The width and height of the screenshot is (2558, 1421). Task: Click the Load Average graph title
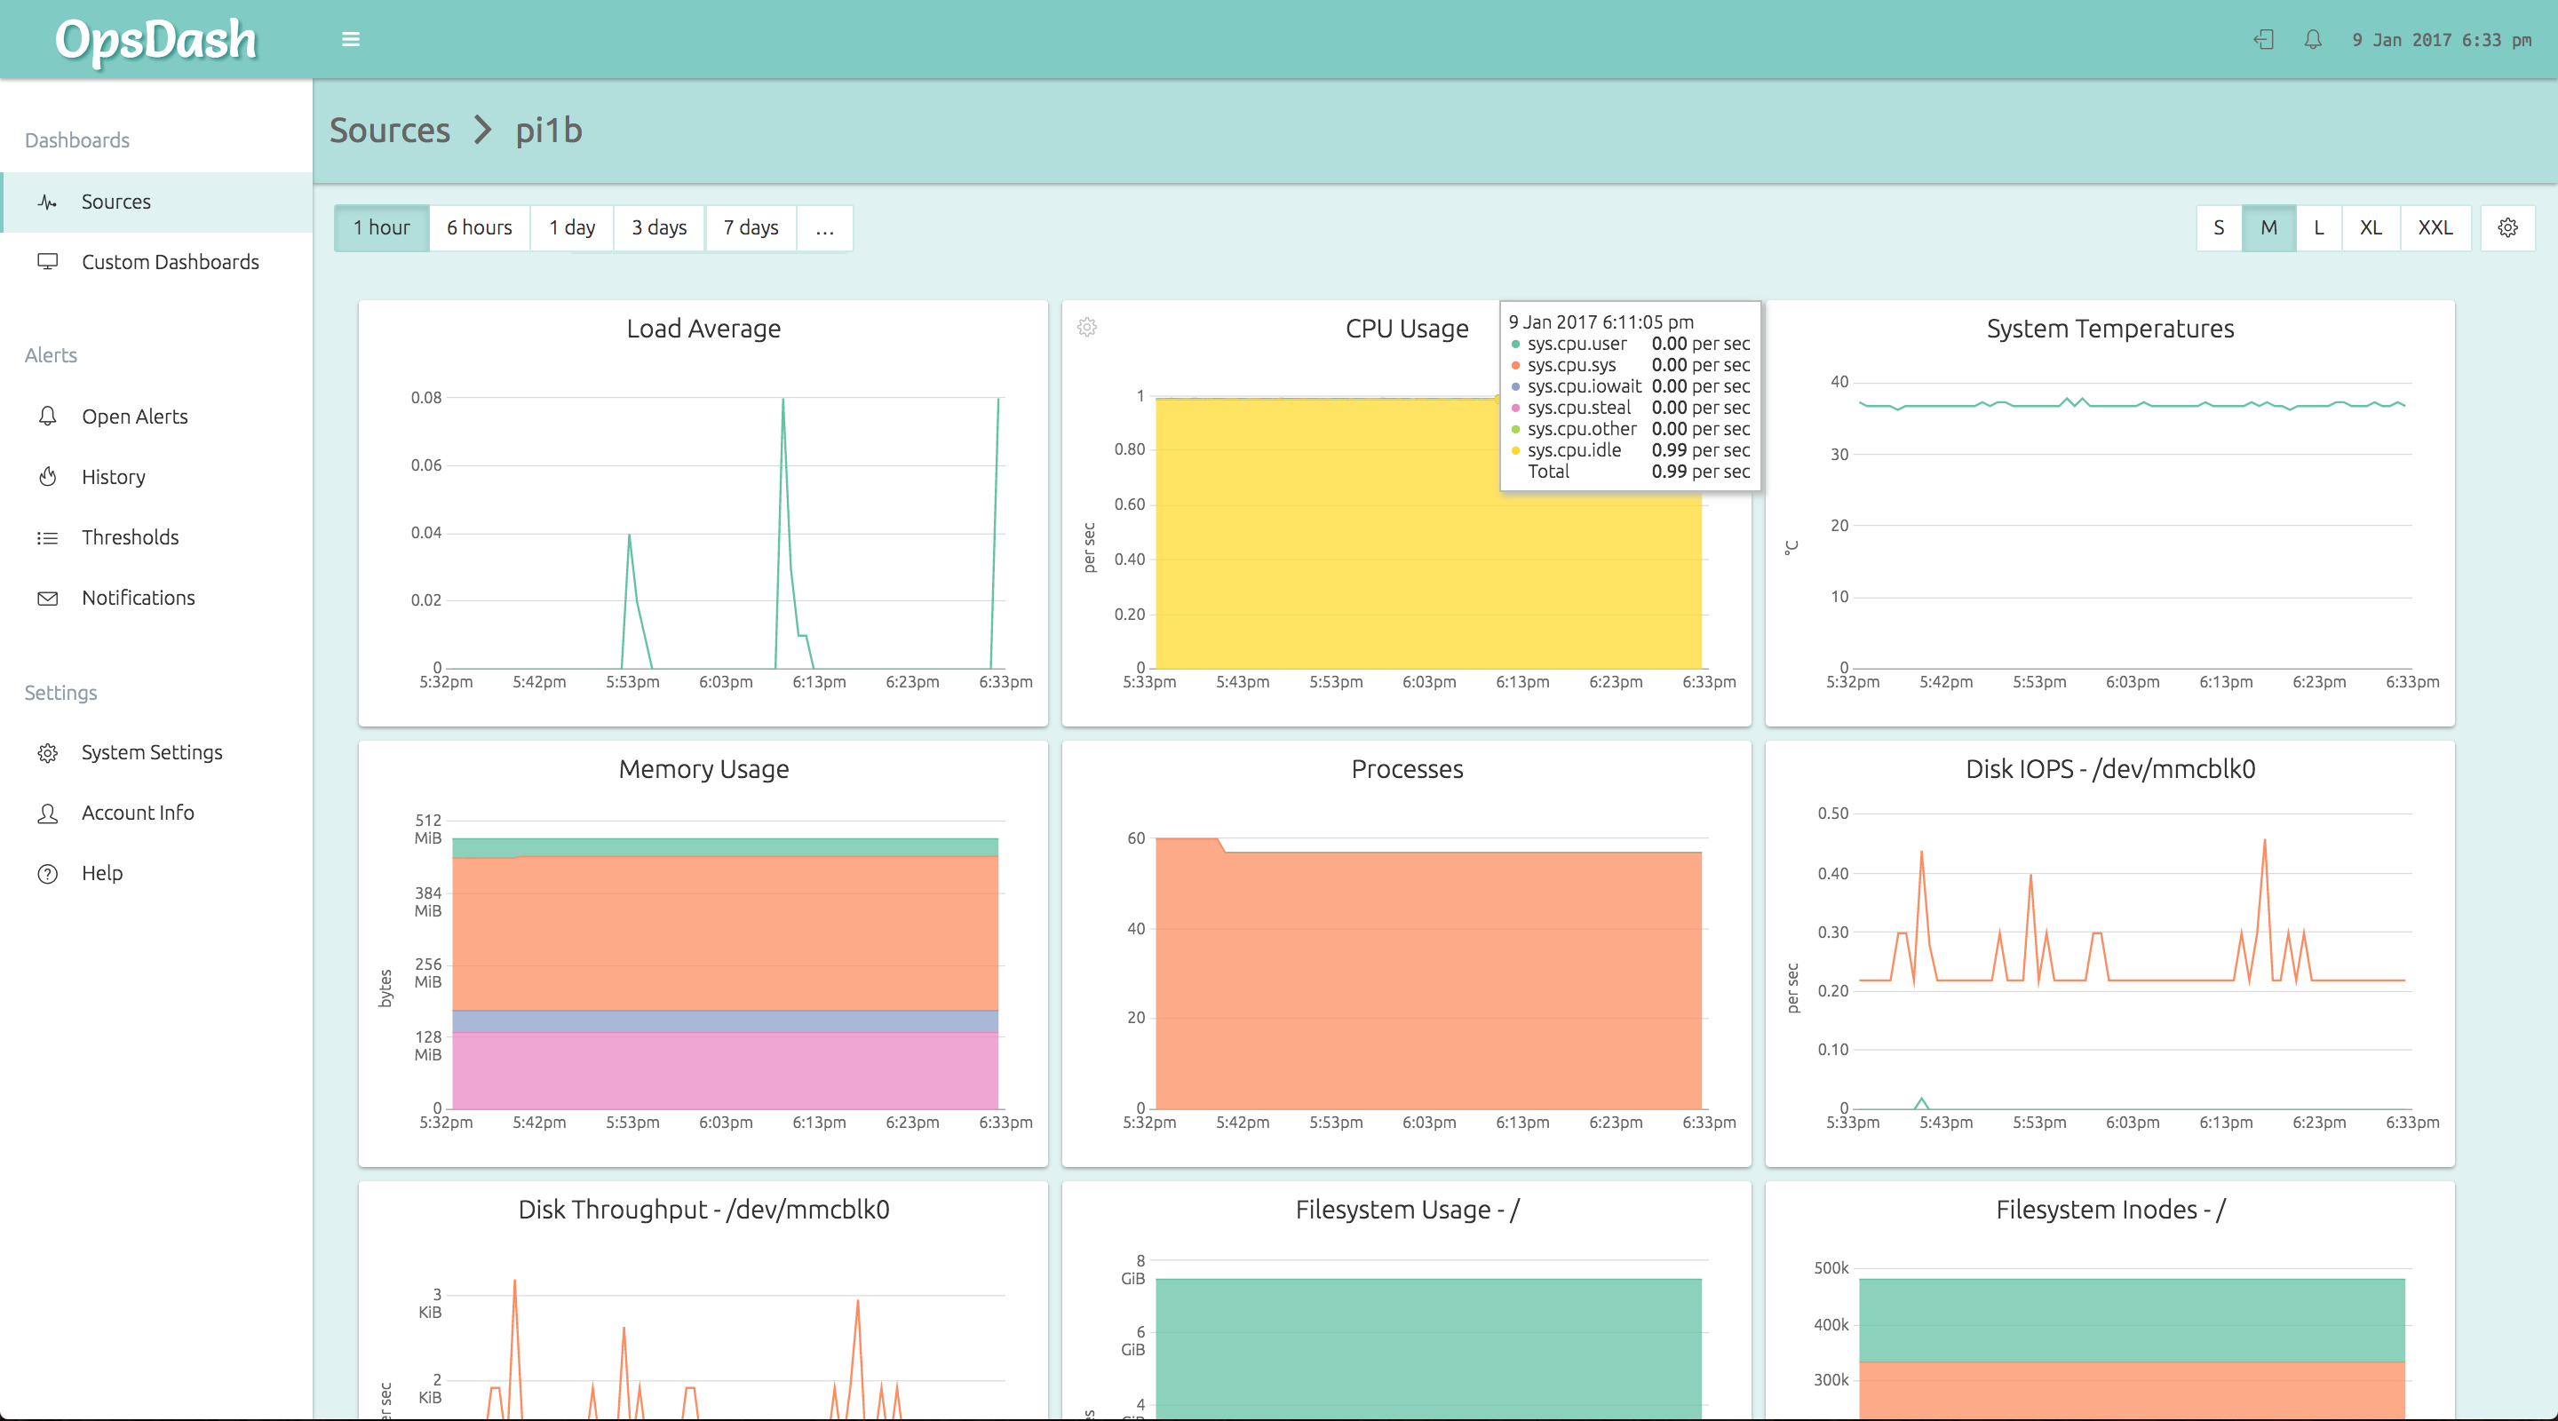pos(703,329)
